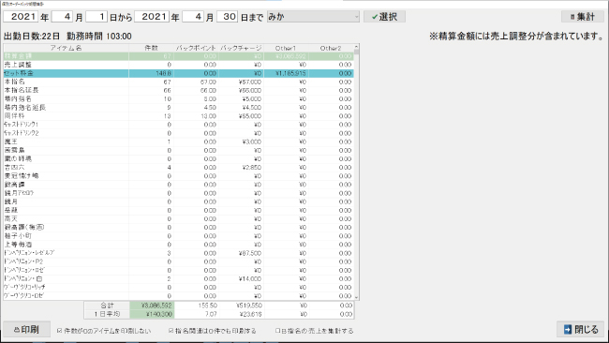The height and width of the screenshot is (343, 609).
Task: Click the バックポイント column header
Action: tap(196, 48)
